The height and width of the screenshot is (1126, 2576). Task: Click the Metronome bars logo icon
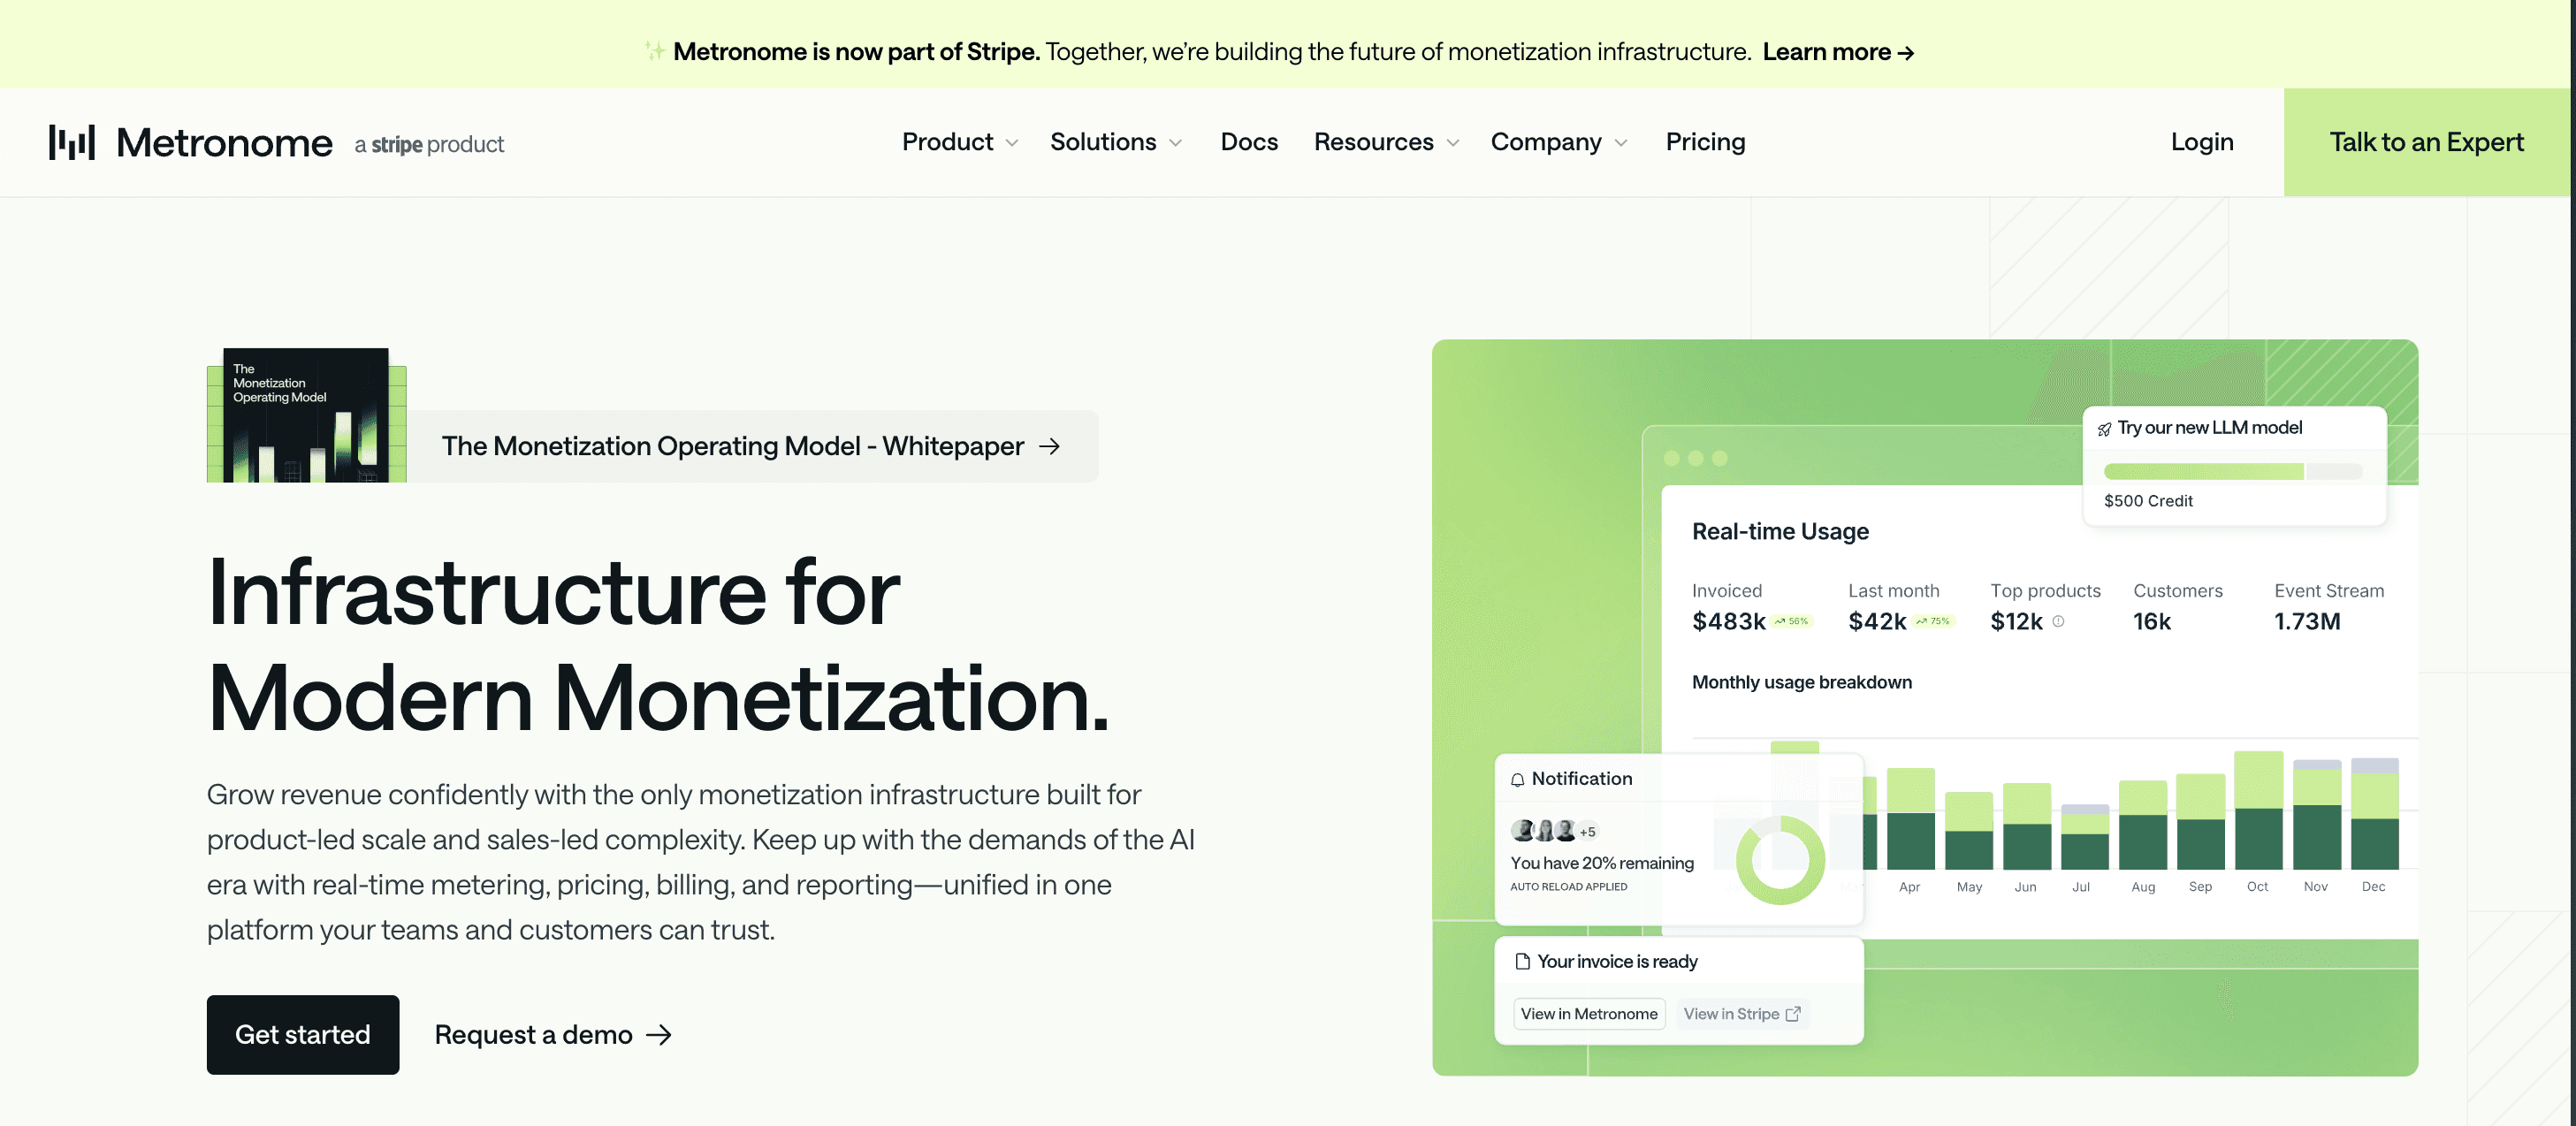(72, 142)
